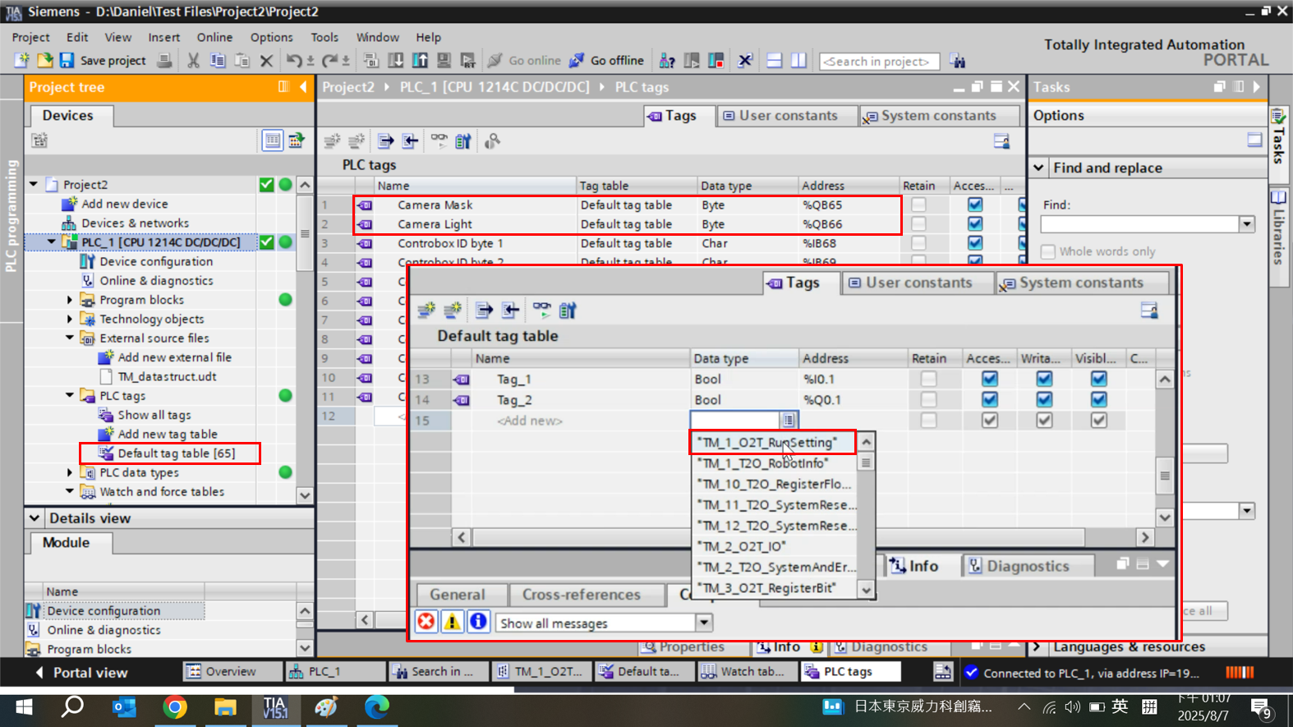Open the Windows Start menu
The image size is (1293, 727).
click(24, 706)
